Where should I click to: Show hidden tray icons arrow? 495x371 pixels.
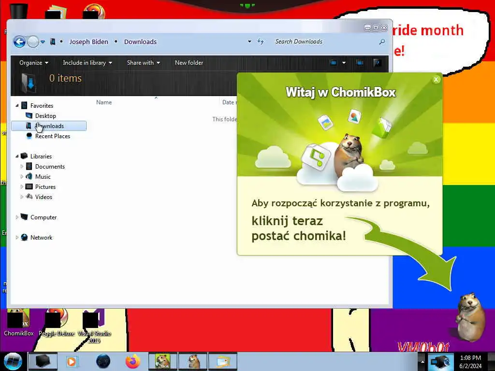422,361
